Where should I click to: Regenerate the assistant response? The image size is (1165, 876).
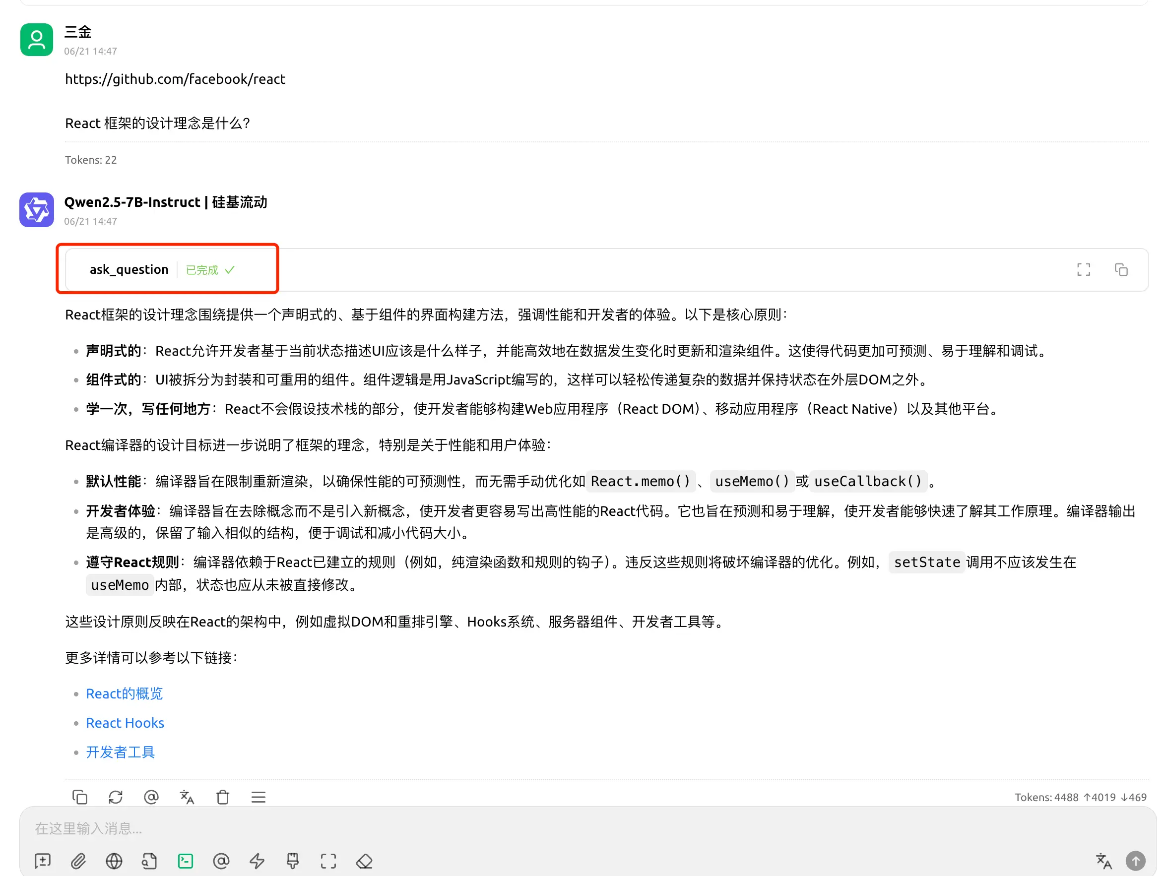pyautogui.click(x=115, y=797)
